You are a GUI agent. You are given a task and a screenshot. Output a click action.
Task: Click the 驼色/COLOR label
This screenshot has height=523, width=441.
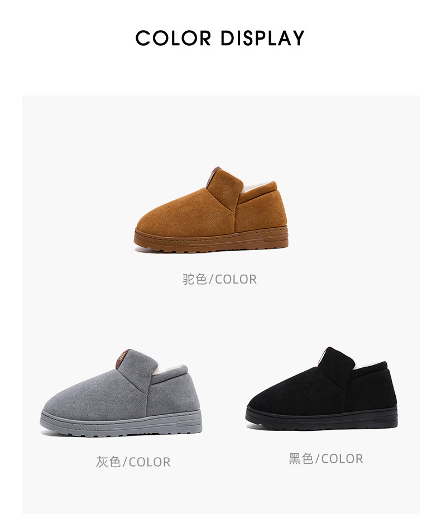pyautogui.click(x=219, y=279)
